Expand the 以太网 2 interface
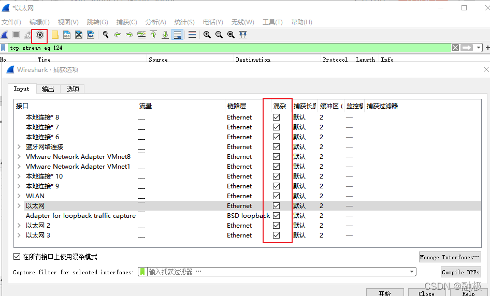The image size is (490, 296). tap(19, 226)
